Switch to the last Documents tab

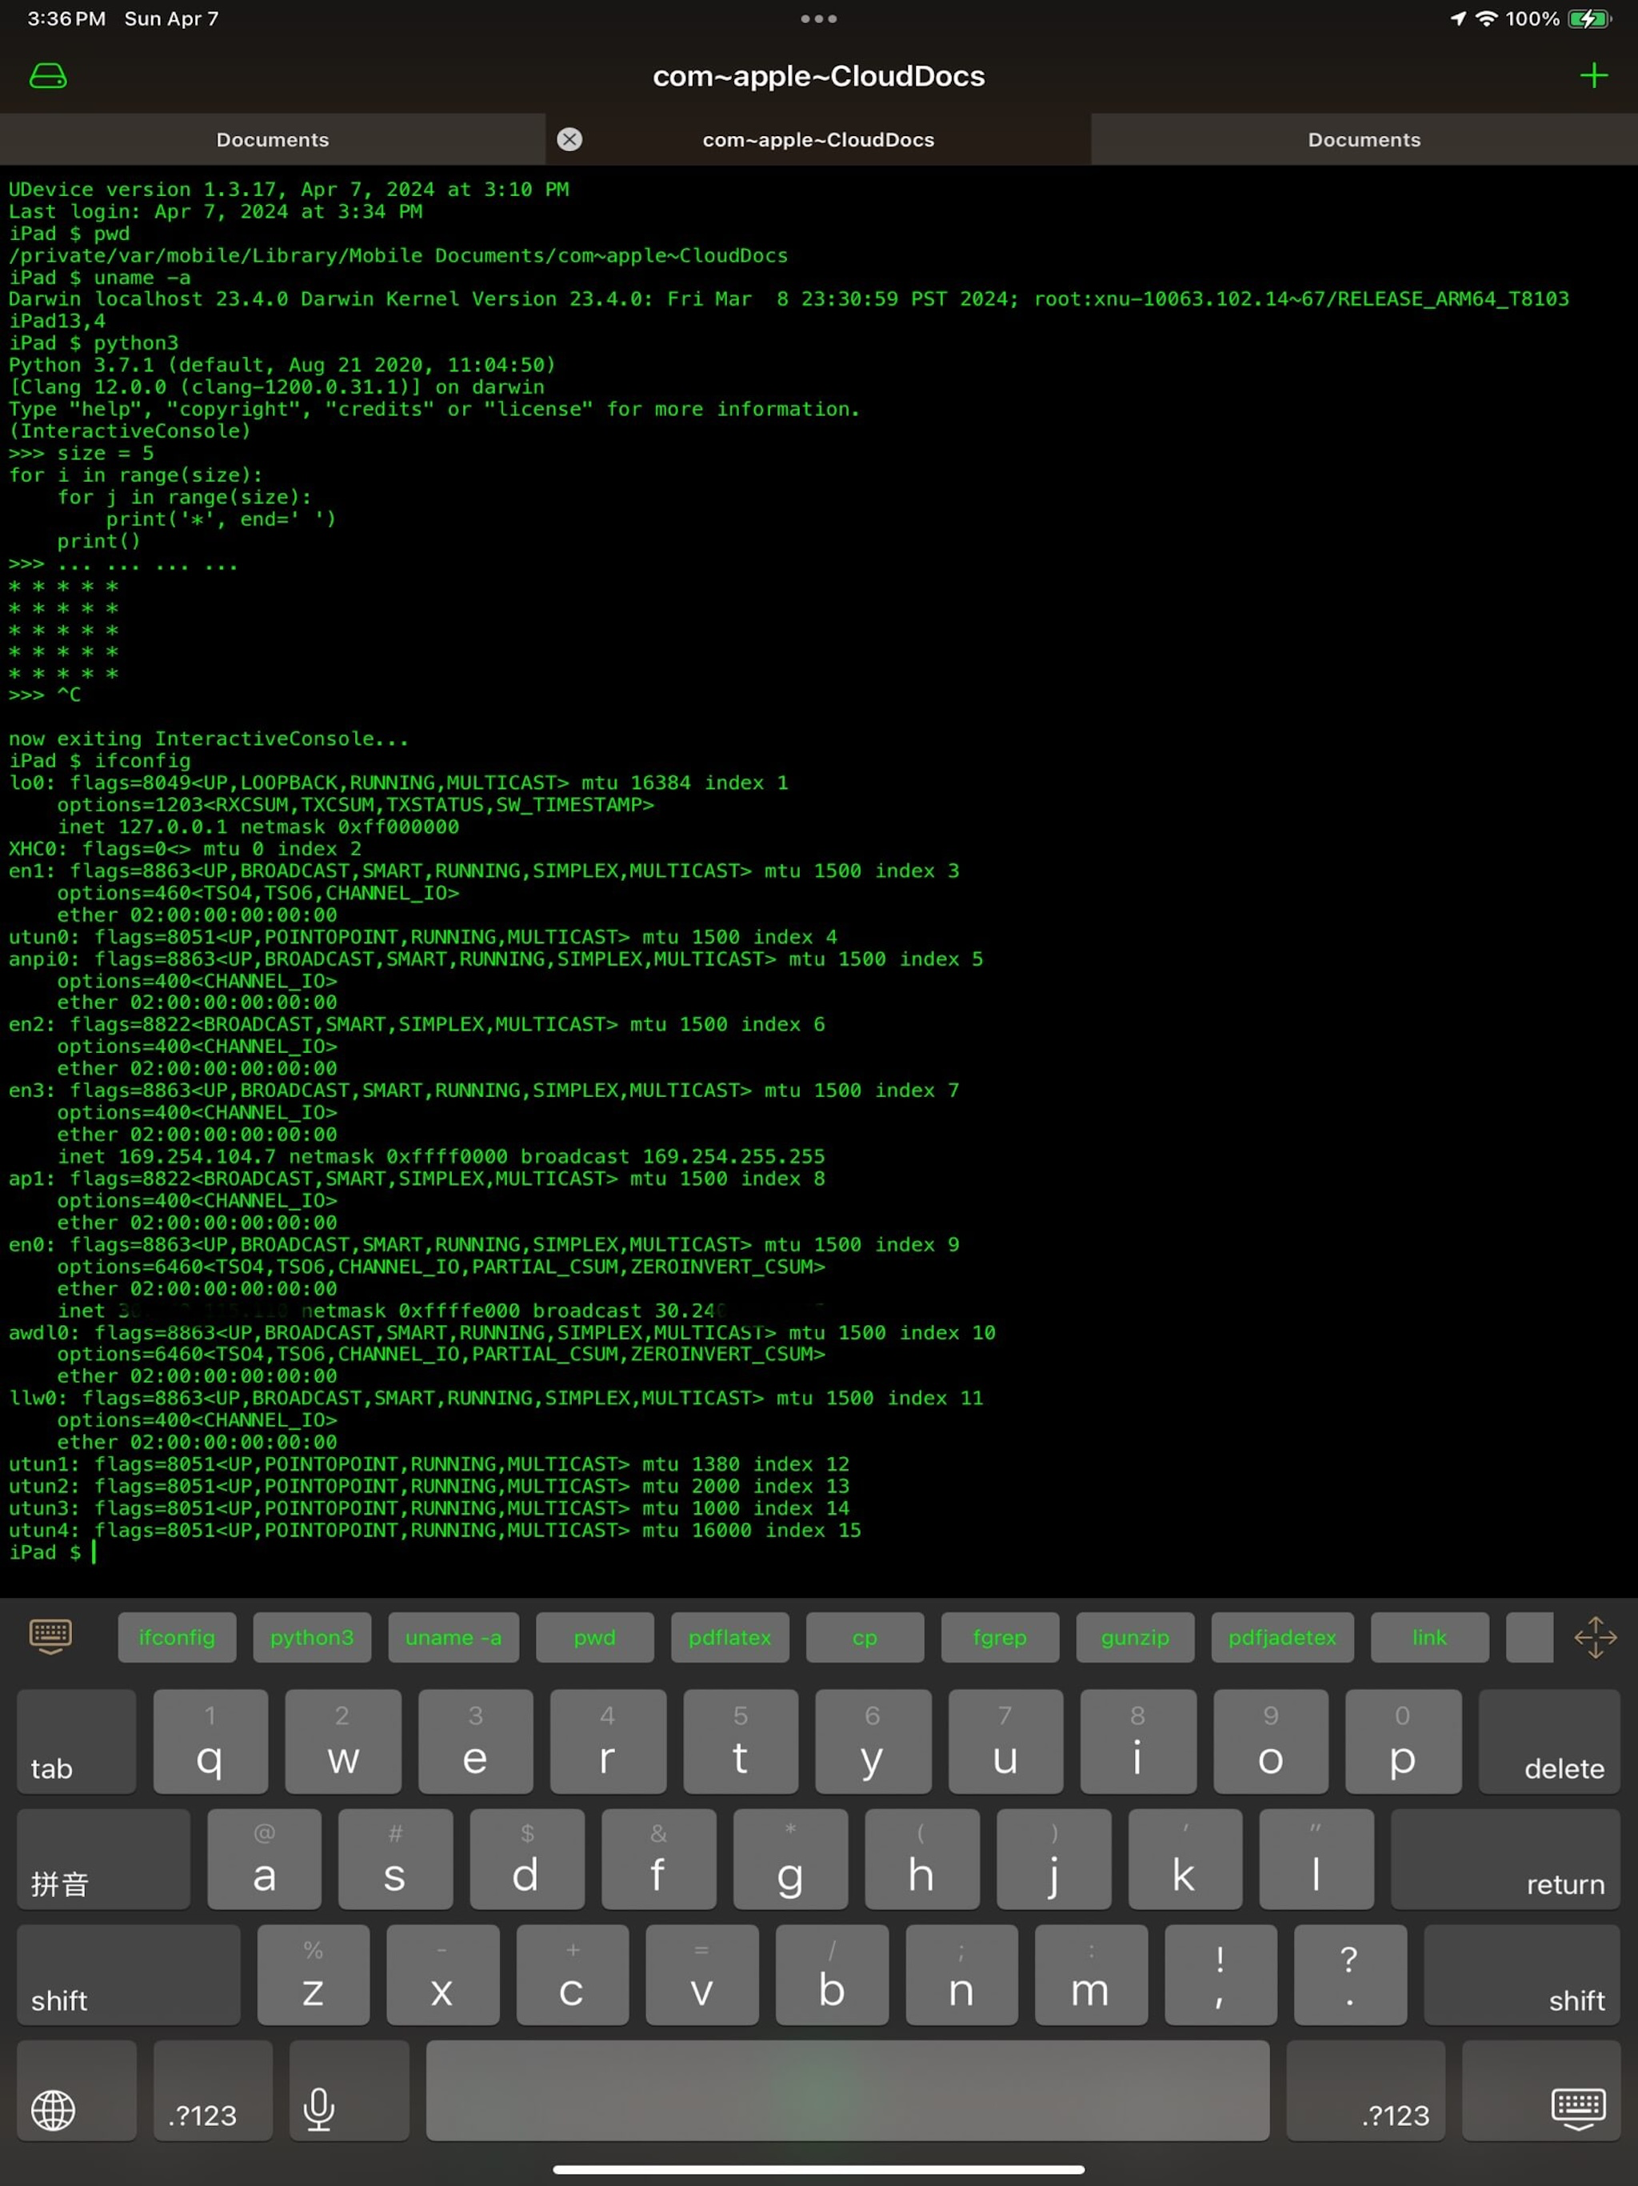click(1364, 139)
